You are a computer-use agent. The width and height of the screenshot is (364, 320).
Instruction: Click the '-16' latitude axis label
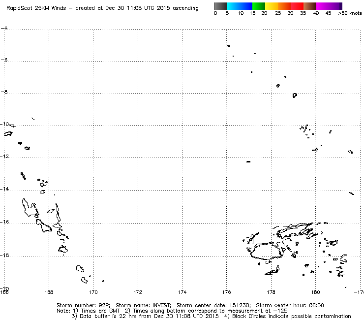[x=4, y=222]
